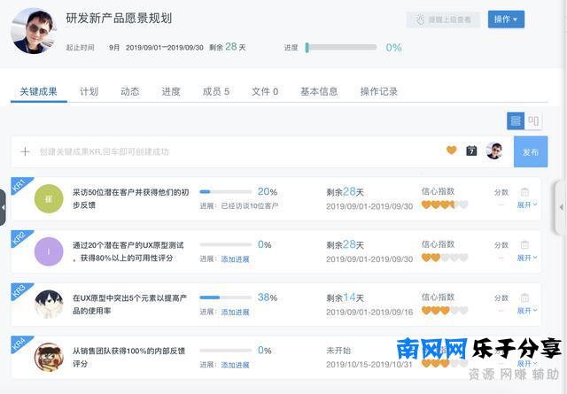Click the KR2 score calendar icon

tap(524, 244)
